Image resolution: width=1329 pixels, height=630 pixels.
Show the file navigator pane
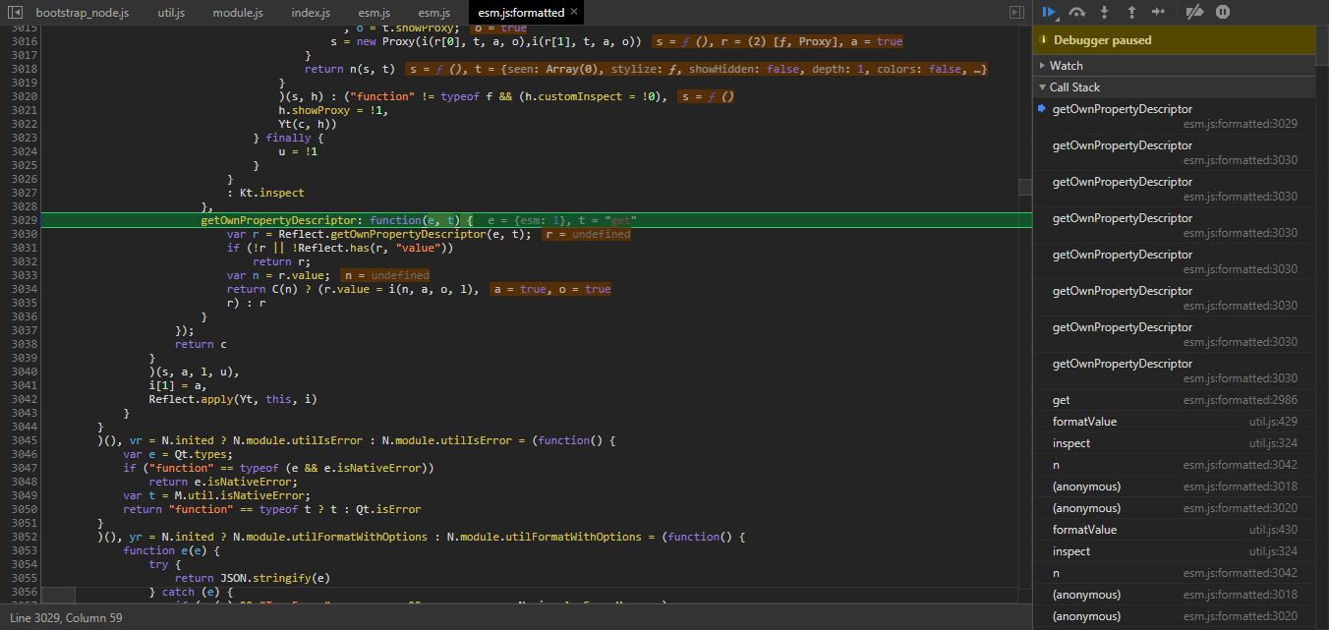(13, 12)
